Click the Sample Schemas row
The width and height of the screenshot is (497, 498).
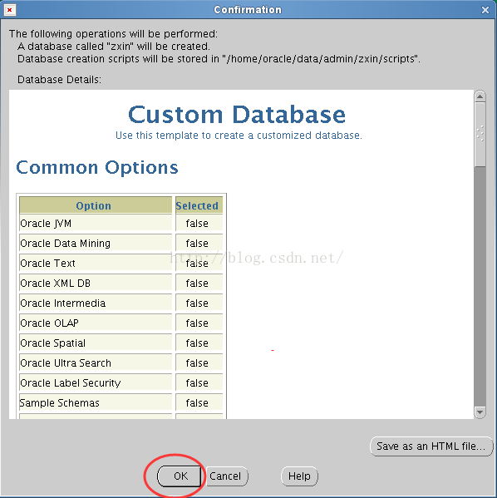pyautogui.click(x=121, y=402)
